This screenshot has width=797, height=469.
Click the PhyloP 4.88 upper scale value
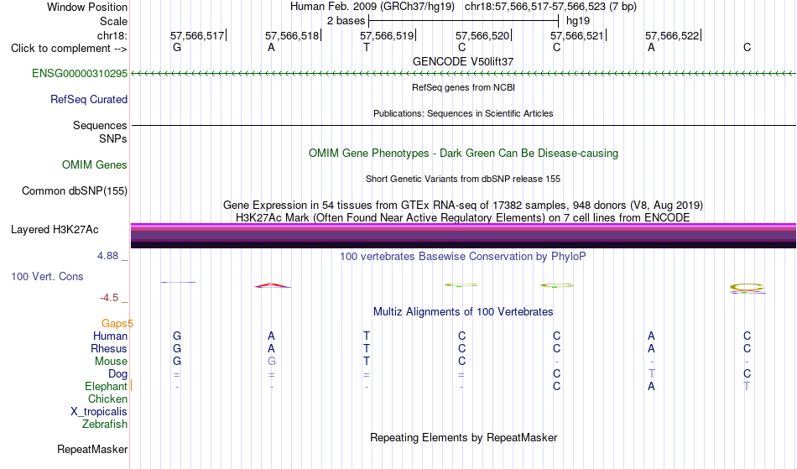(x=107, y=256)
